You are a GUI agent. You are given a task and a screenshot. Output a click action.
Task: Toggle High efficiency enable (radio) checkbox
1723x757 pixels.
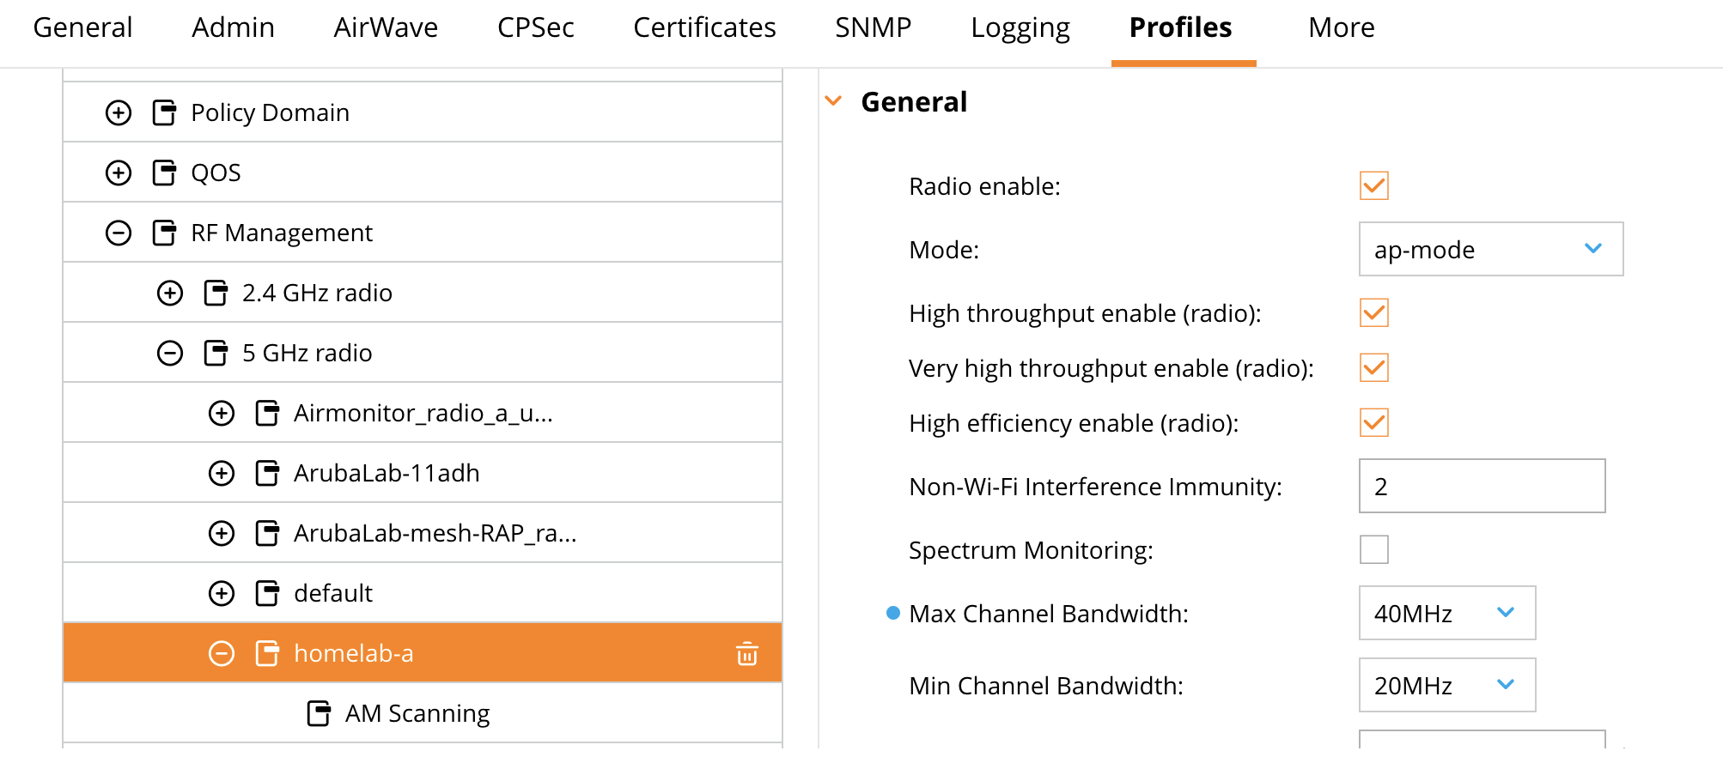[1373, 422]
